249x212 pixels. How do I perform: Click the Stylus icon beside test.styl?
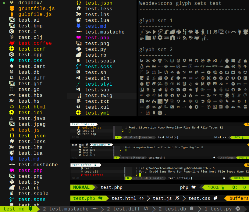[78, 84]
